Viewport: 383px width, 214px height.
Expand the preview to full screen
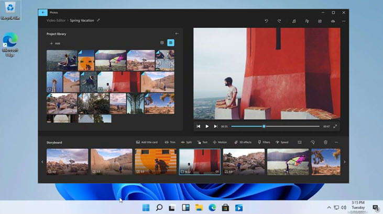click(335, 126)
